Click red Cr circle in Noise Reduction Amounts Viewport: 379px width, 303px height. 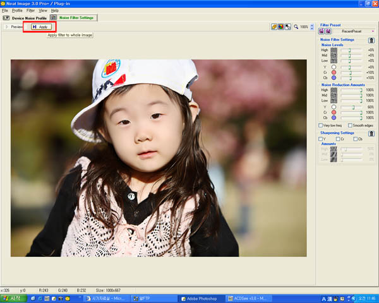[x=334, y=112]
